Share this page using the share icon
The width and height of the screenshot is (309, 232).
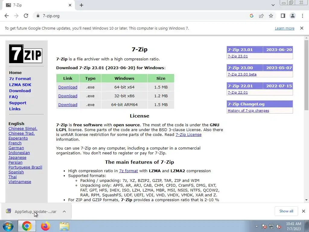(261, 16)
